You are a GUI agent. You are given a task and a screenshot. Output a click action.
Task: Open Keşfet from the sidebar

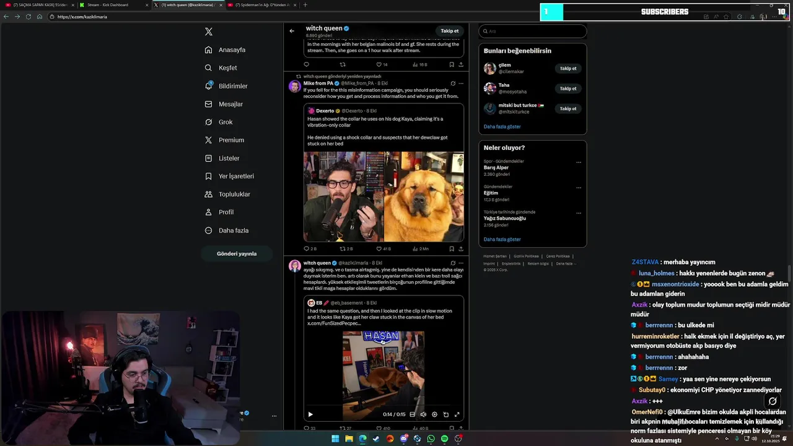click(x=221, y=68)
